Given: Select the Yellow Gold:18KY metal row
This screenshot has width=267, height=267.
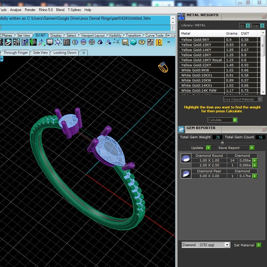Looking at the screenshot, I should coord(220,55).
